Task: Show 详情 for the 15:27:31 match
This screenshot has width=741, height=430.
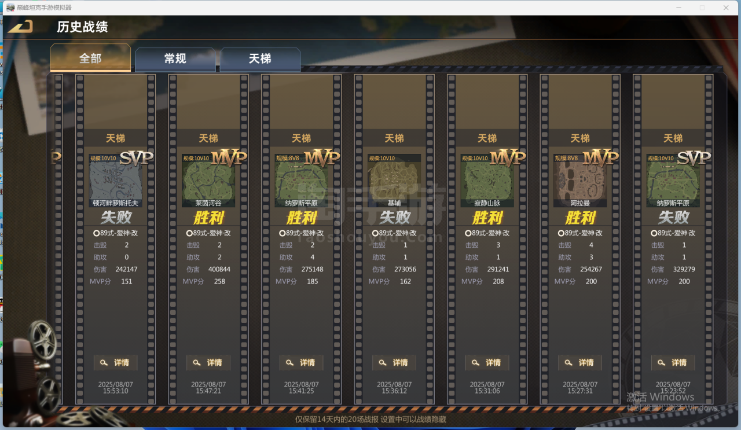Action: [x=580, y=363]
